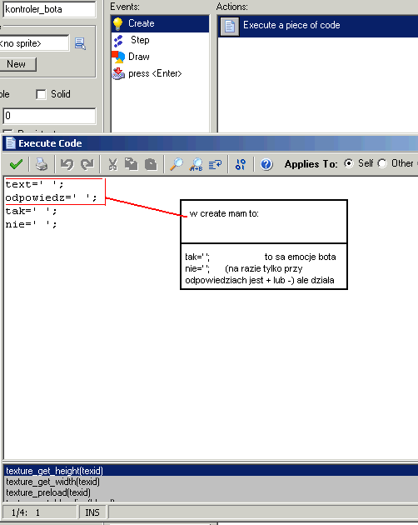The width and height of the screenshot is (418, 525).
Task: Click the 1/4: 1 line position indicator
Action: [x=40, y=512]
